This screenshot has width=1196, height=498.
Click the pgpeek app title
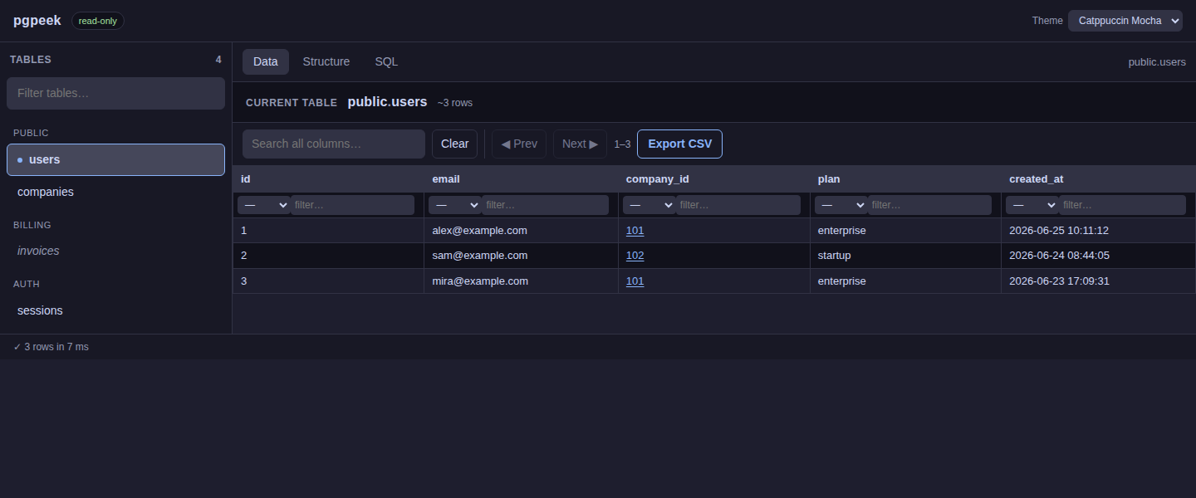point(37,21)
